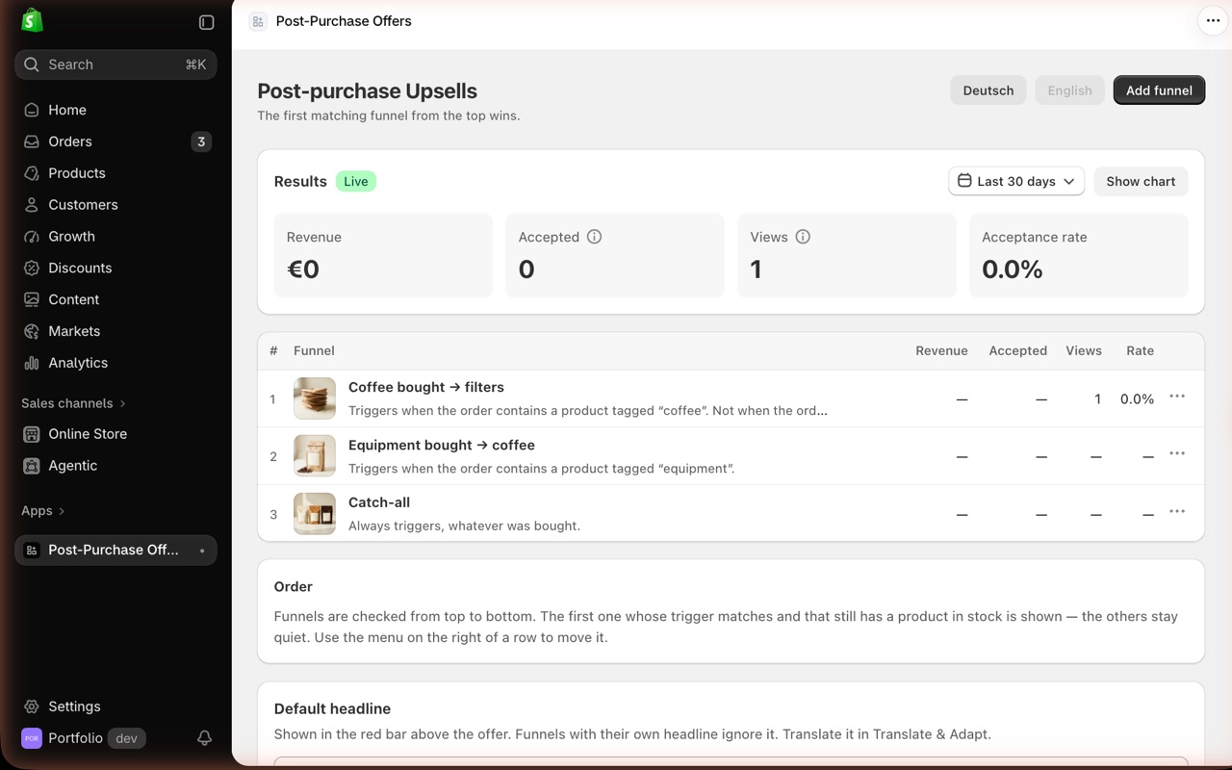Click the Show chart button

pos(1141,181)
